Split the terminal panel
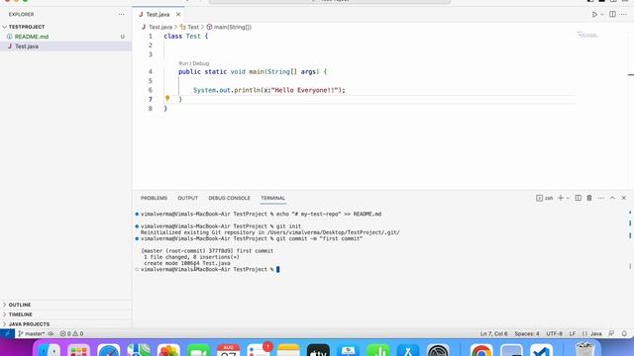The image size is (634, 356). (579, 198)
